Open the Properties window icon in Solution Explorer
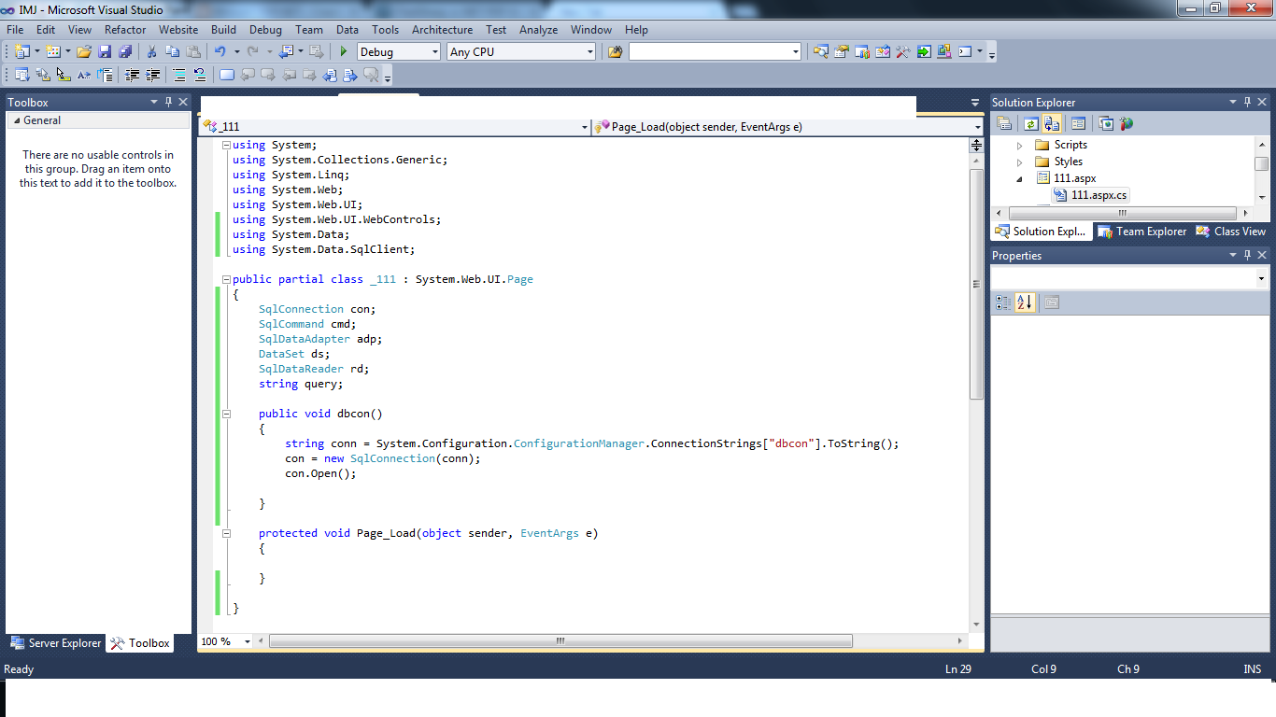Screen dimensions: 1276x717 [1079, 122]
